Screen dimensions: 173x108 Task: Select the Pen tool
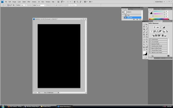point(144,42)
